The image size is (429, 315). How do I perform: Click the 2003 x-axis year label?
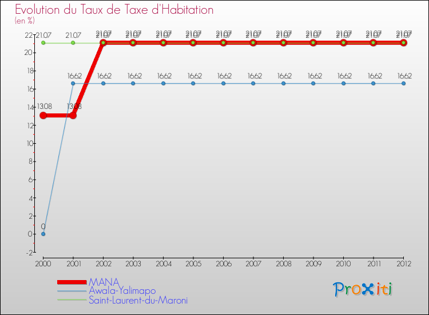[x=133, y=264]
